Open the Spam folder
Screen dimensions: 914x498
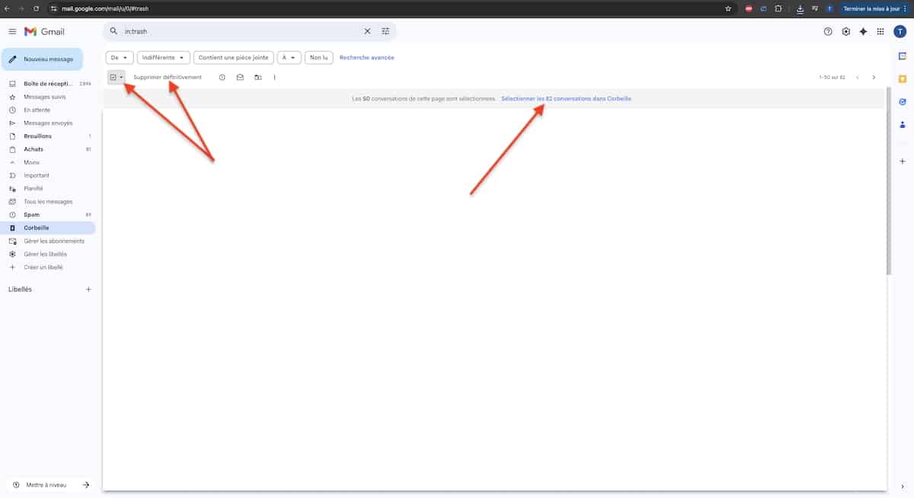[x=48, y=215]
